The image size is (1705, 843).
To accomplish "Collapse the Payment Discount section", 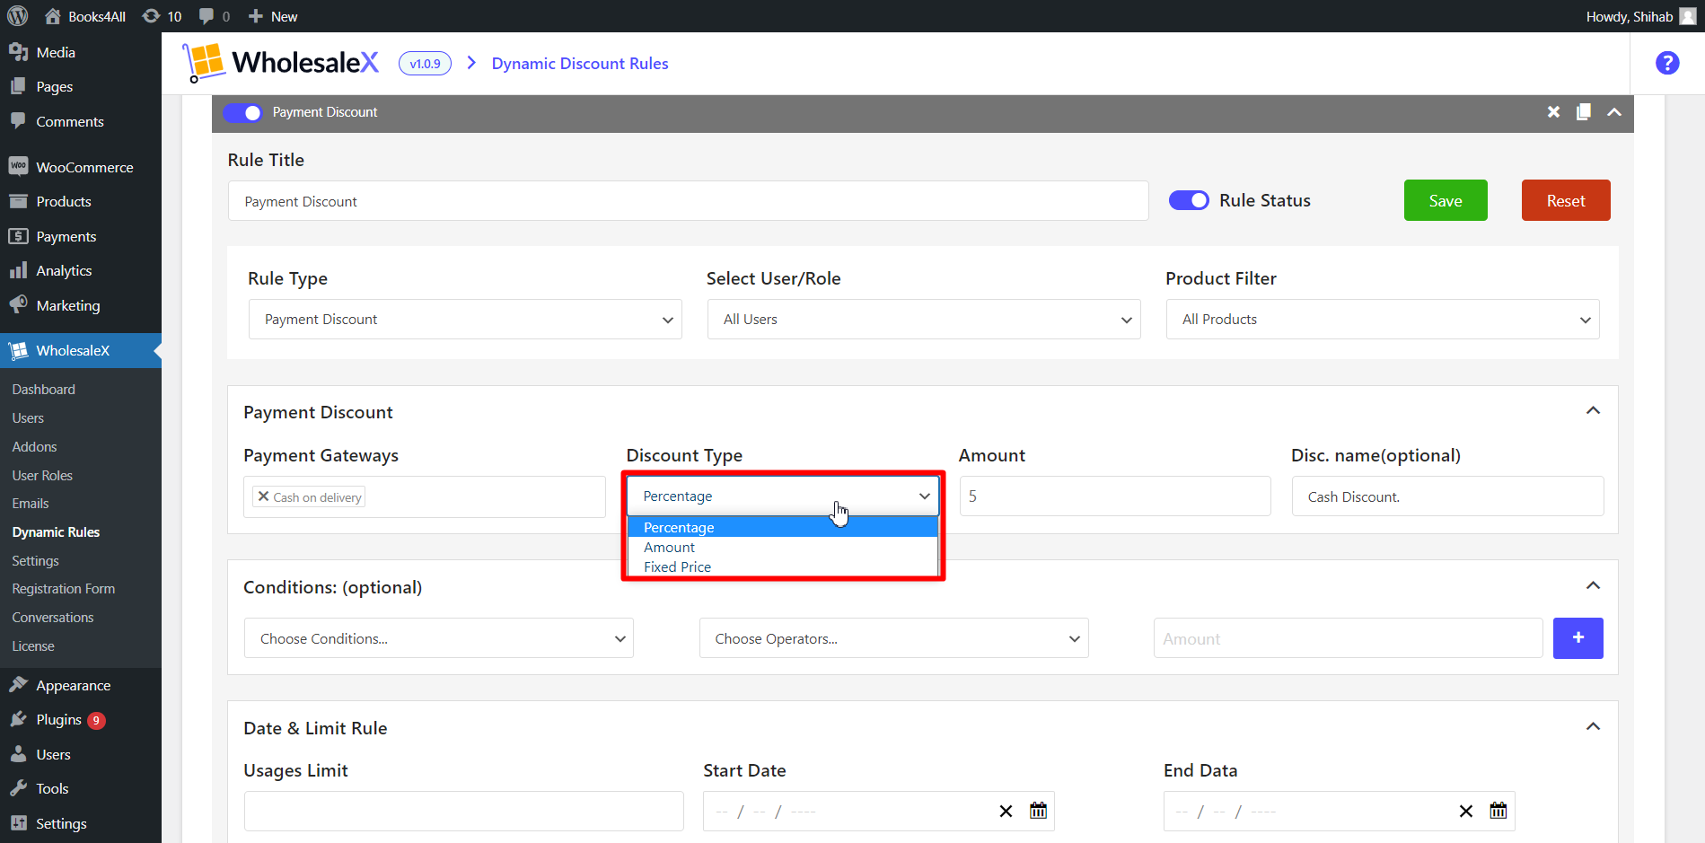I will click(x=1593, y=411).
